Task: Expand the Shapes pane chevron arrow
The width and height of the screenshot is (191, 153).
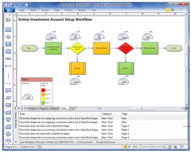Action: [x=10, y=15]
